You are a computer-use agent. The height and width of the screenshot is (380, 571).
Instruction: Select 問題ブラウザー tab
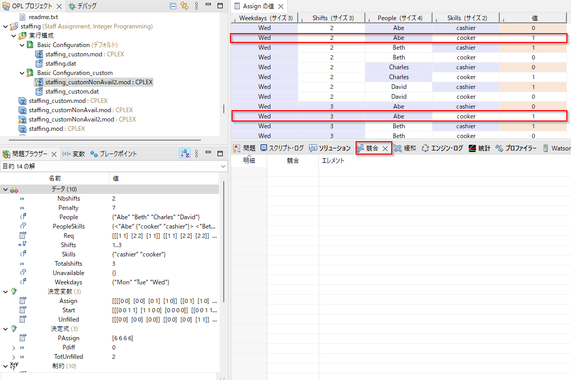click(x=30, y=154)
